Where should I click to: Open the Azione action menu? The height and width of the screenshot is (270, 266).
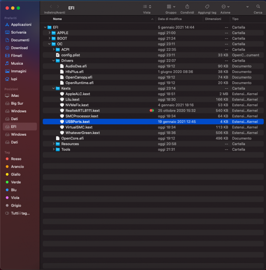(x=225, y=6)
